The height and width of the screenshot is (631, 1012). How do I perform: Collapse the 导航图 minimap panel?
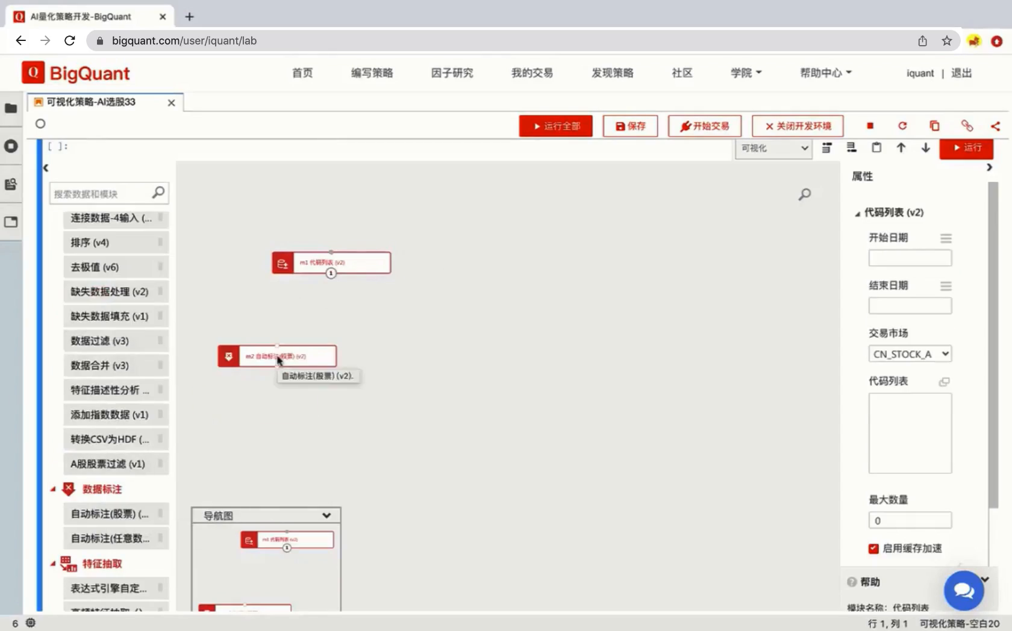click(326, 515)
